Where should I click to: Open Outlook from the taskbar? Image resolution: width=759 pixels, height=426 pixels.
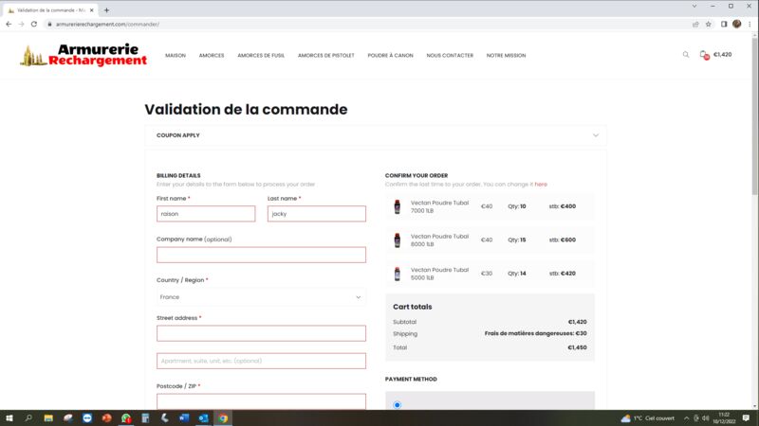[203, 418]
